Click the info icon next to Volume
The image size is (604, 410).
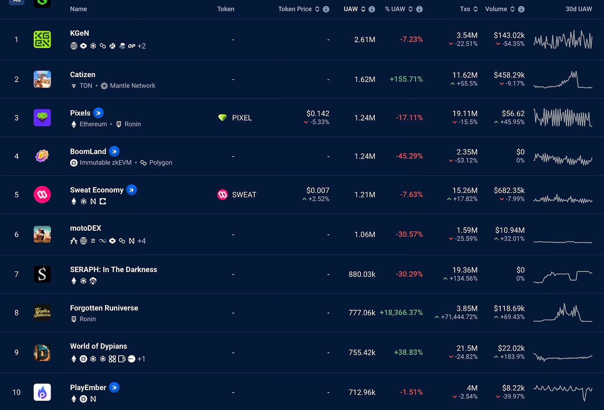tap(521, 9)
